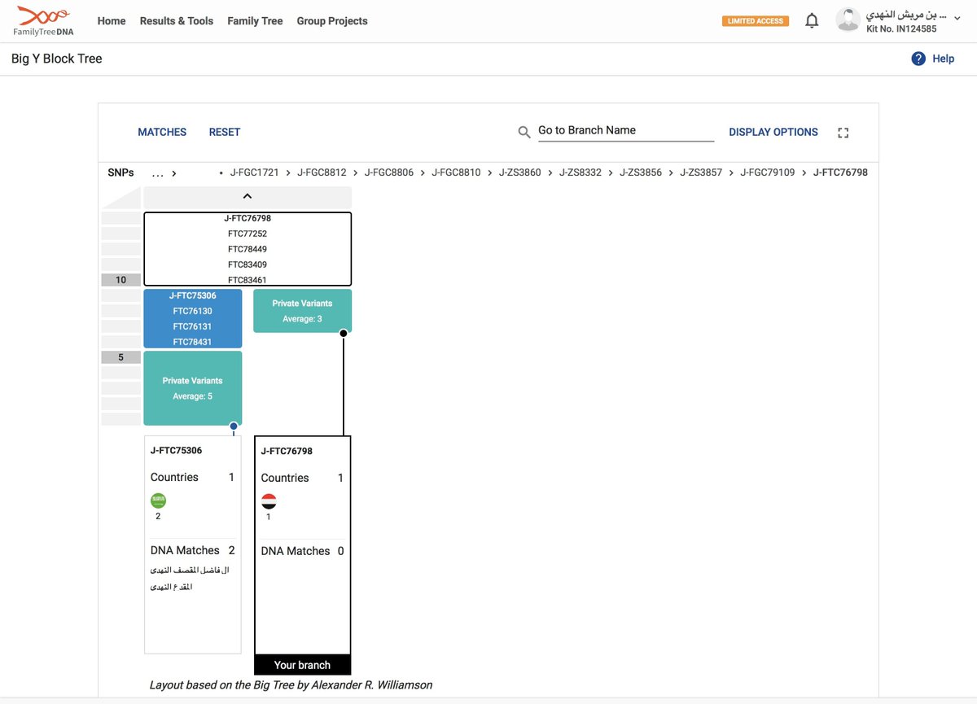
Task: Select breadcrumb J-FGC79109
Action: click(x=768, y=173)
